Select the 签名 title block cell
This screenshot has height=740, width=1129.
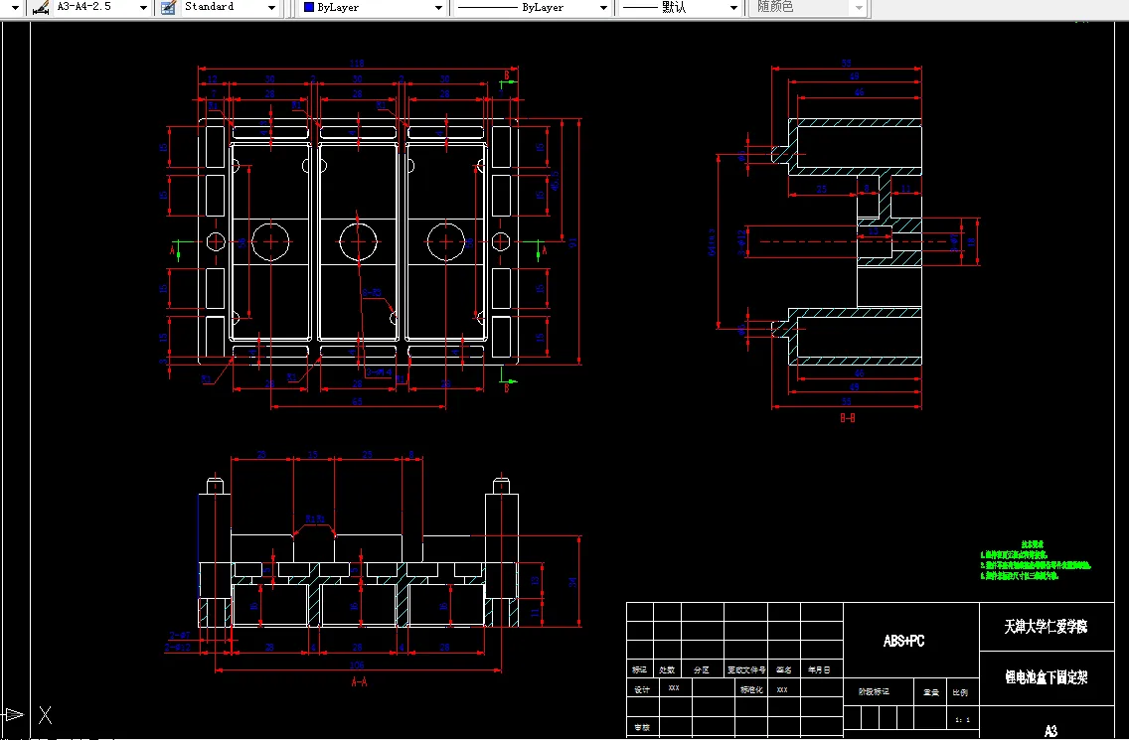[784, 669]
